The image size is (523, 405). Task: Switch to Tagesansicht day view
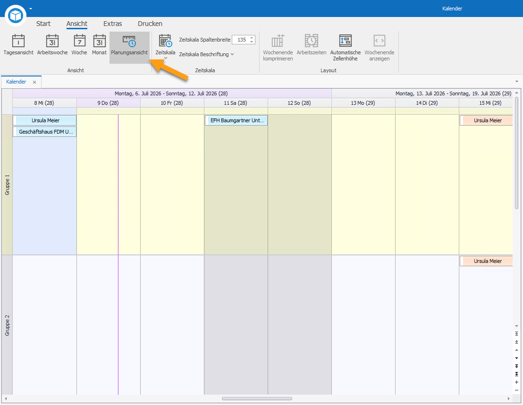pyautogui.click(x=18, y=45)
